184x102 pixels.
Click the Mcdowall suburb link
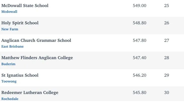tap(9, 12)
